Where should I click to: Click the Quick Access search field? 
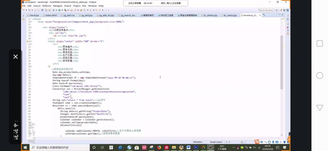coord(266,10)
